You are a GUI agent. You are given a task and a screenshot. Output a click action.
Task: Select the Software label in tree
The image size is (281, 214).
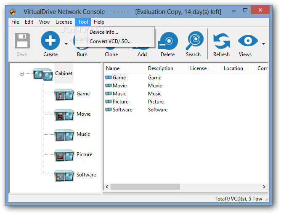86,175
